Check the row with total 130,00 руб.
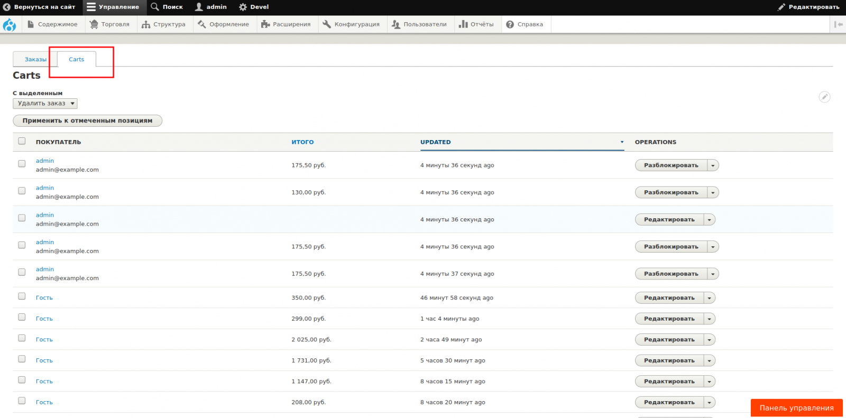 tap(22, 191)
